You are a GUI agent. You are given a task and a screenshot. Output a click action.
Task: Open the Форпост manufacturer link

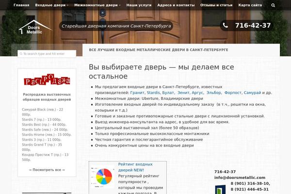[233, 93]
